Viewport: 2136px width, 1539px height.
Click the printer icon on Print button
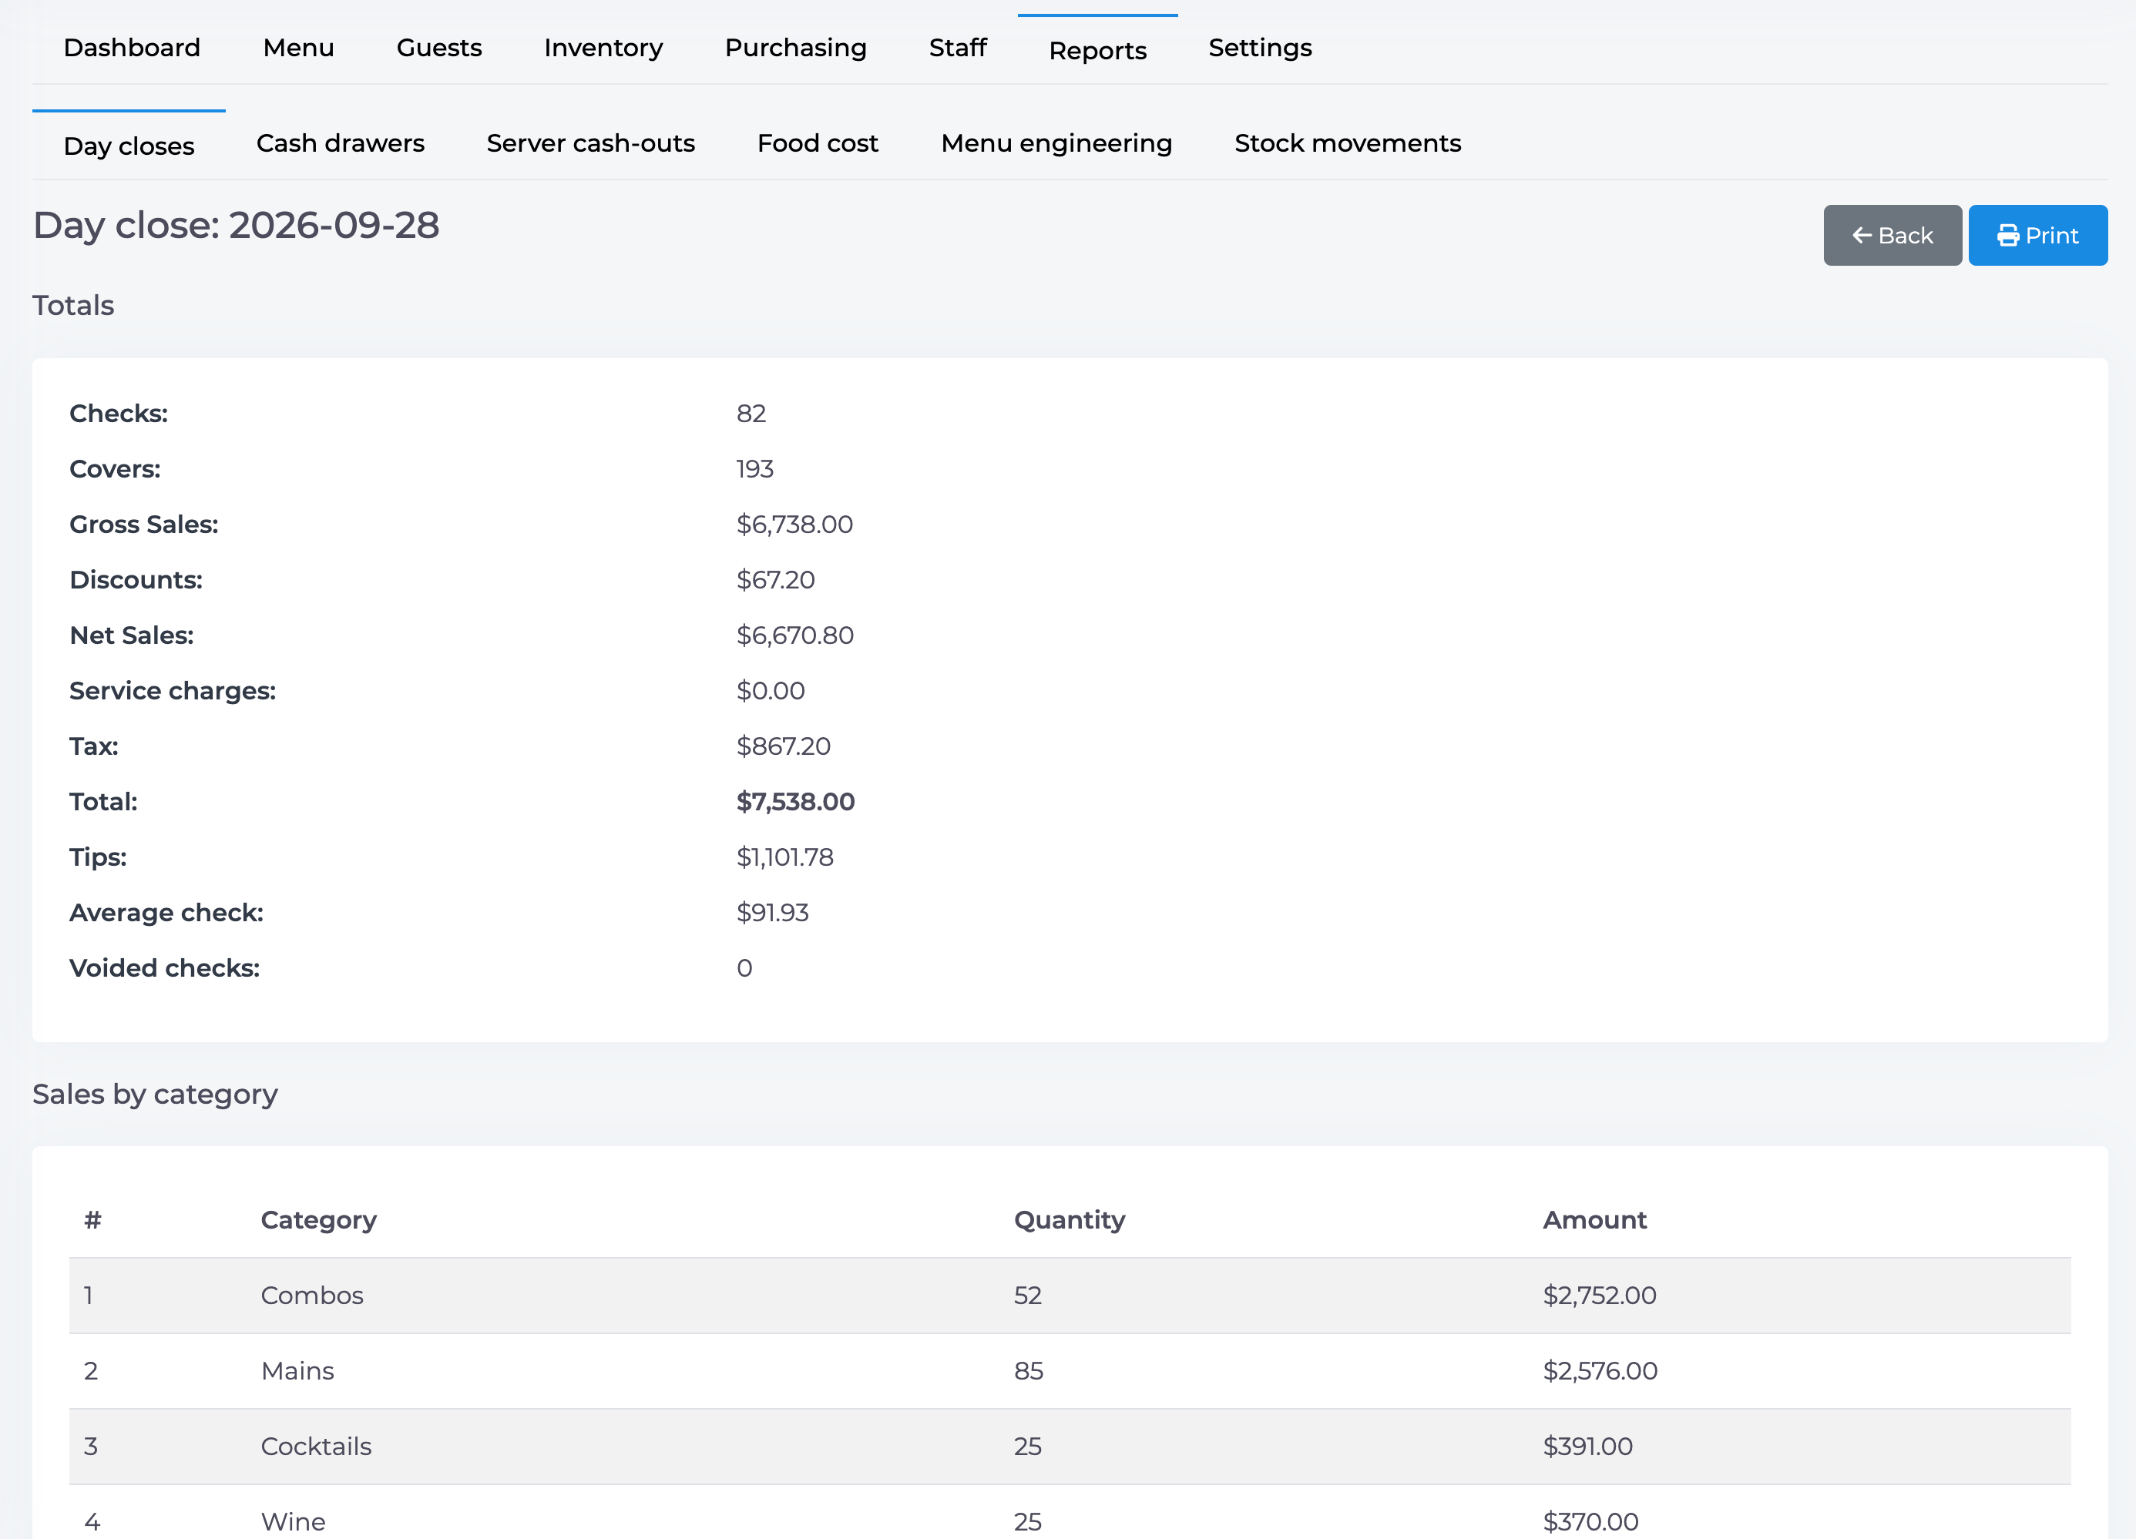tap(2008, 236)
